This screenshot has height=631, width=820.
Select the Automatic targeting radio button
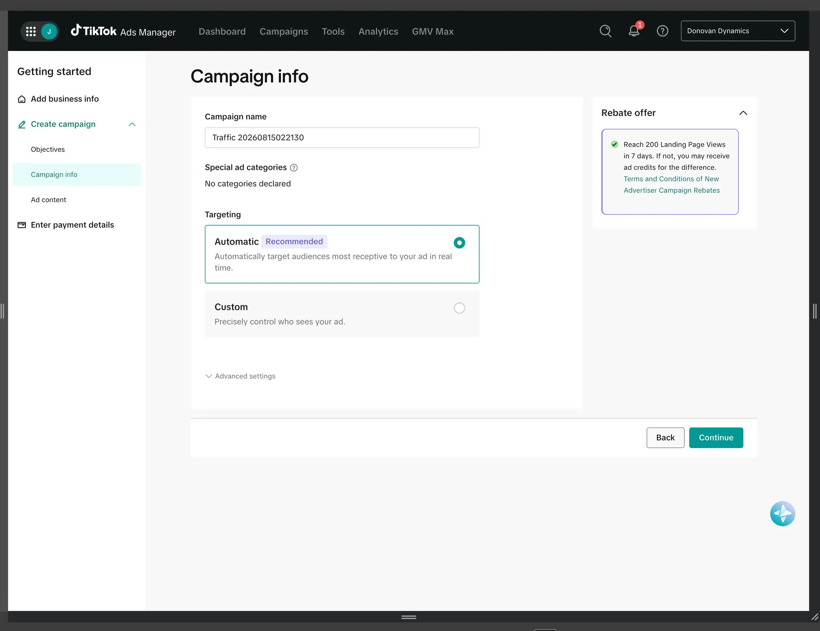[459, 243]
